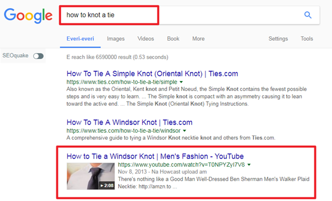332x201 pixels.
Task: Click the URL https://www.youtube.com/watch?v=T0NPYZyI7V8
Action: [x=181, y=165]
